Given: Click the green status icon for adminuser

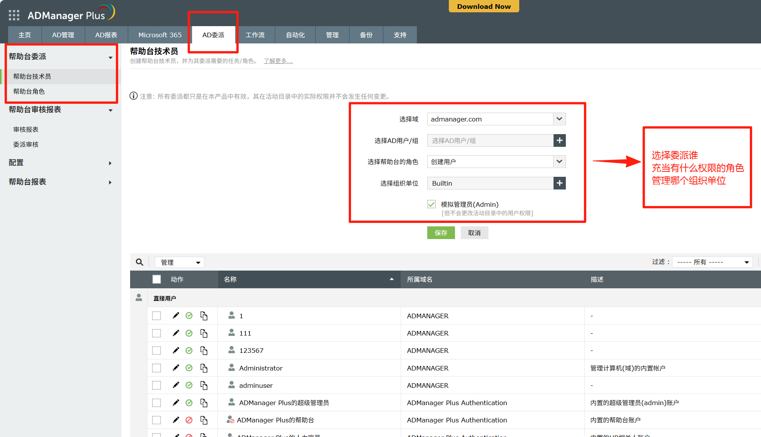Looking at the screenshot, I should tap(189, 385).
